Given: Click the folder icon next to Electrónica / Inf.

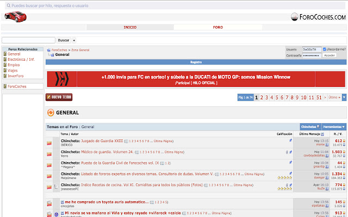Looking at the screenshot, I should pyautogui.click(x=5, y=59).
